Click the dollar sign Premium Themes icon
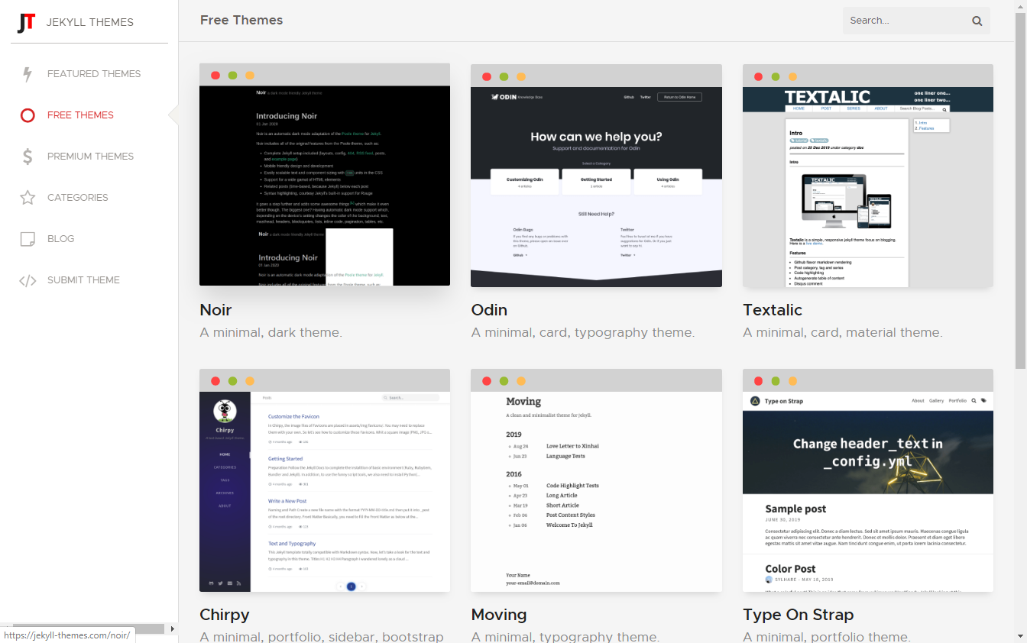Viewport: 1027px width, 643px height. [x=28, y=157]
